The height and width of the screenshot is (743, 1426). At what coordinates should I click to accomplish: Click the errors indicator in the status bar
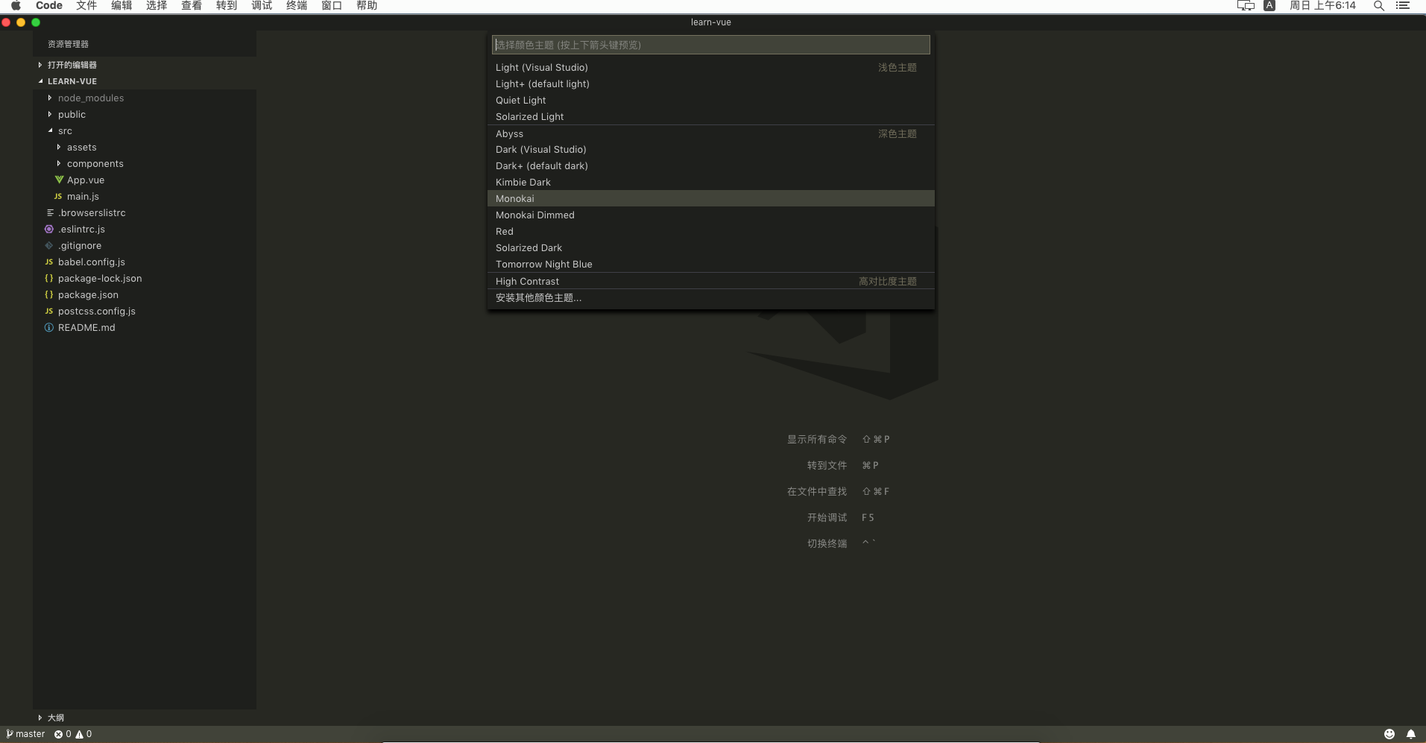coord(60,734)
